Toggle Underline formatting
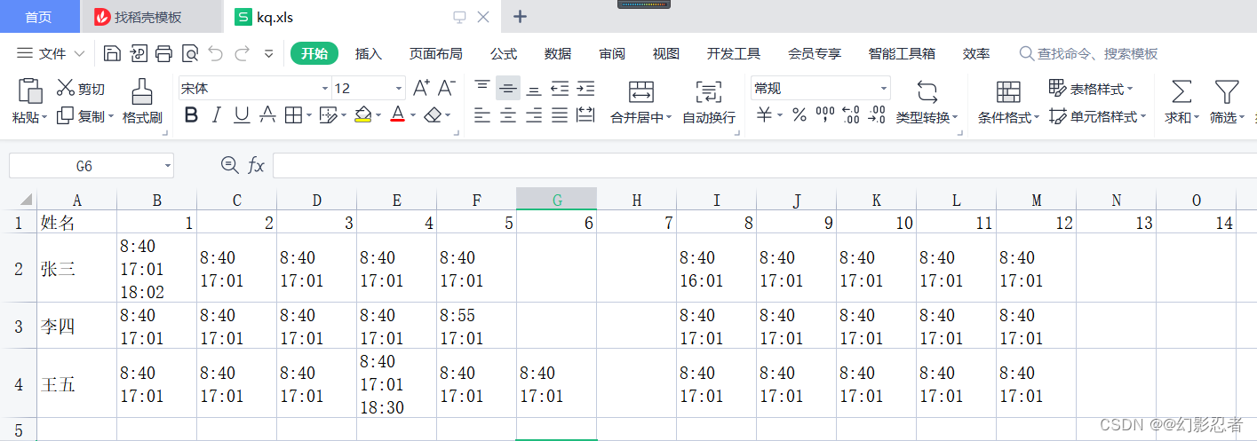 tap(242, 115)
